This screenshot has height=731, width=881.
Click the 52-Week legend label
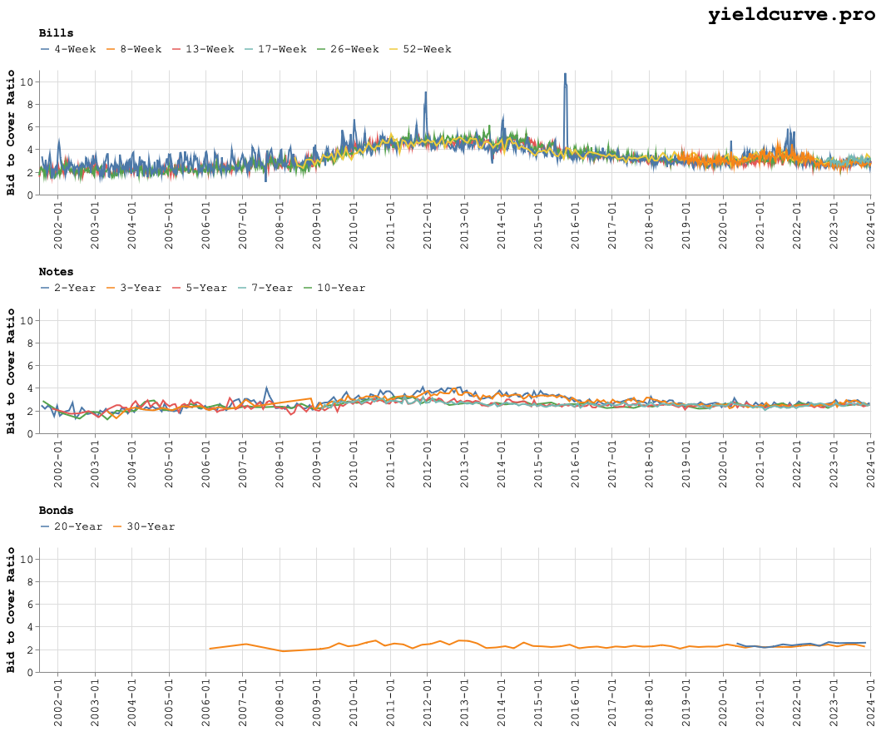pos(427,50)
